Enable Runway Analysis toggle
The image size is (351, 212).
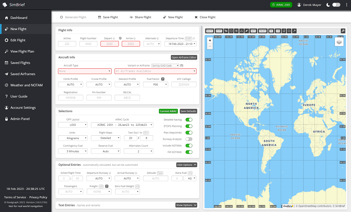coord(189,139)
